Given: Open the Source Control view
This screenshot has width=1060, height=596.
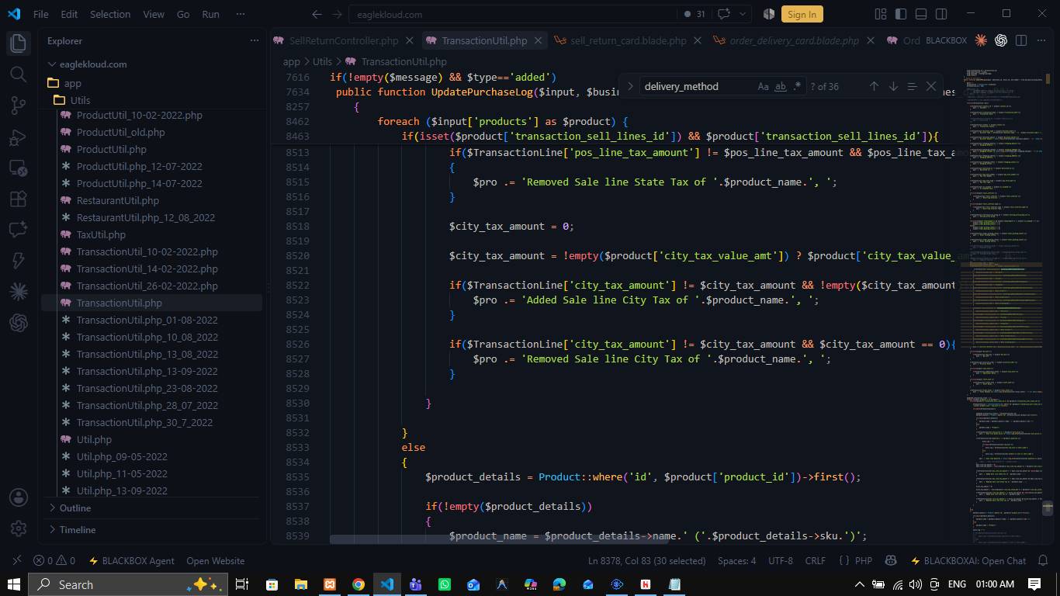Looking at the screenshot, I should pyautogui.click(x=18, y=106).
